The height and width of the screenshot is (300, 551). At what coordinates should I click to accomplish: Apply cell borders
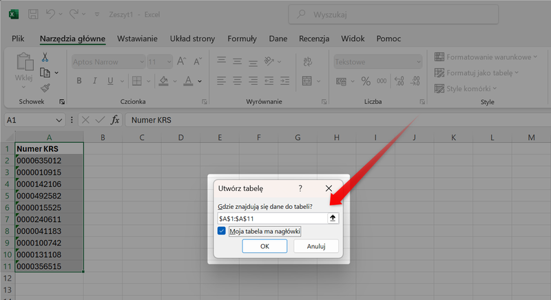pyautogui.click(x=136, y=81)
